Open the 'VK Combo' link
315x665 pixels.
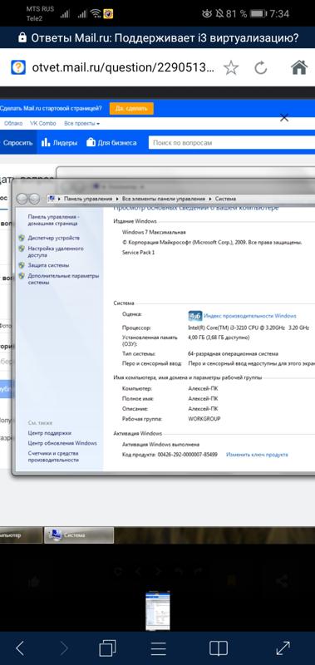pyautogui.click(x=43, y=123)
